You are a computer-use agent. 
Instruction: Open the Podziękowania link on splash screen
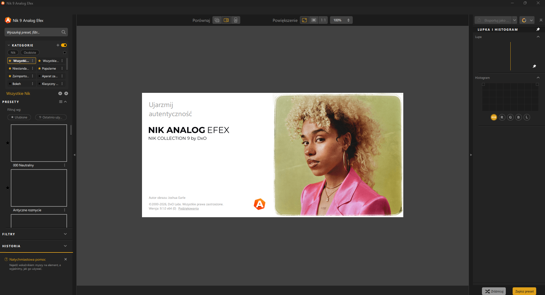189,209
